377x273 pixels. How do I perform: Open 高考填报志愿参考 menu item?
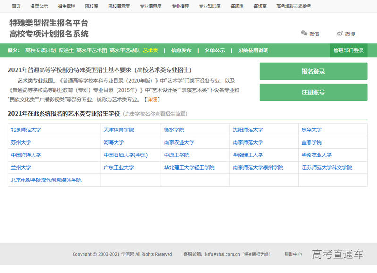click(293, 6)
